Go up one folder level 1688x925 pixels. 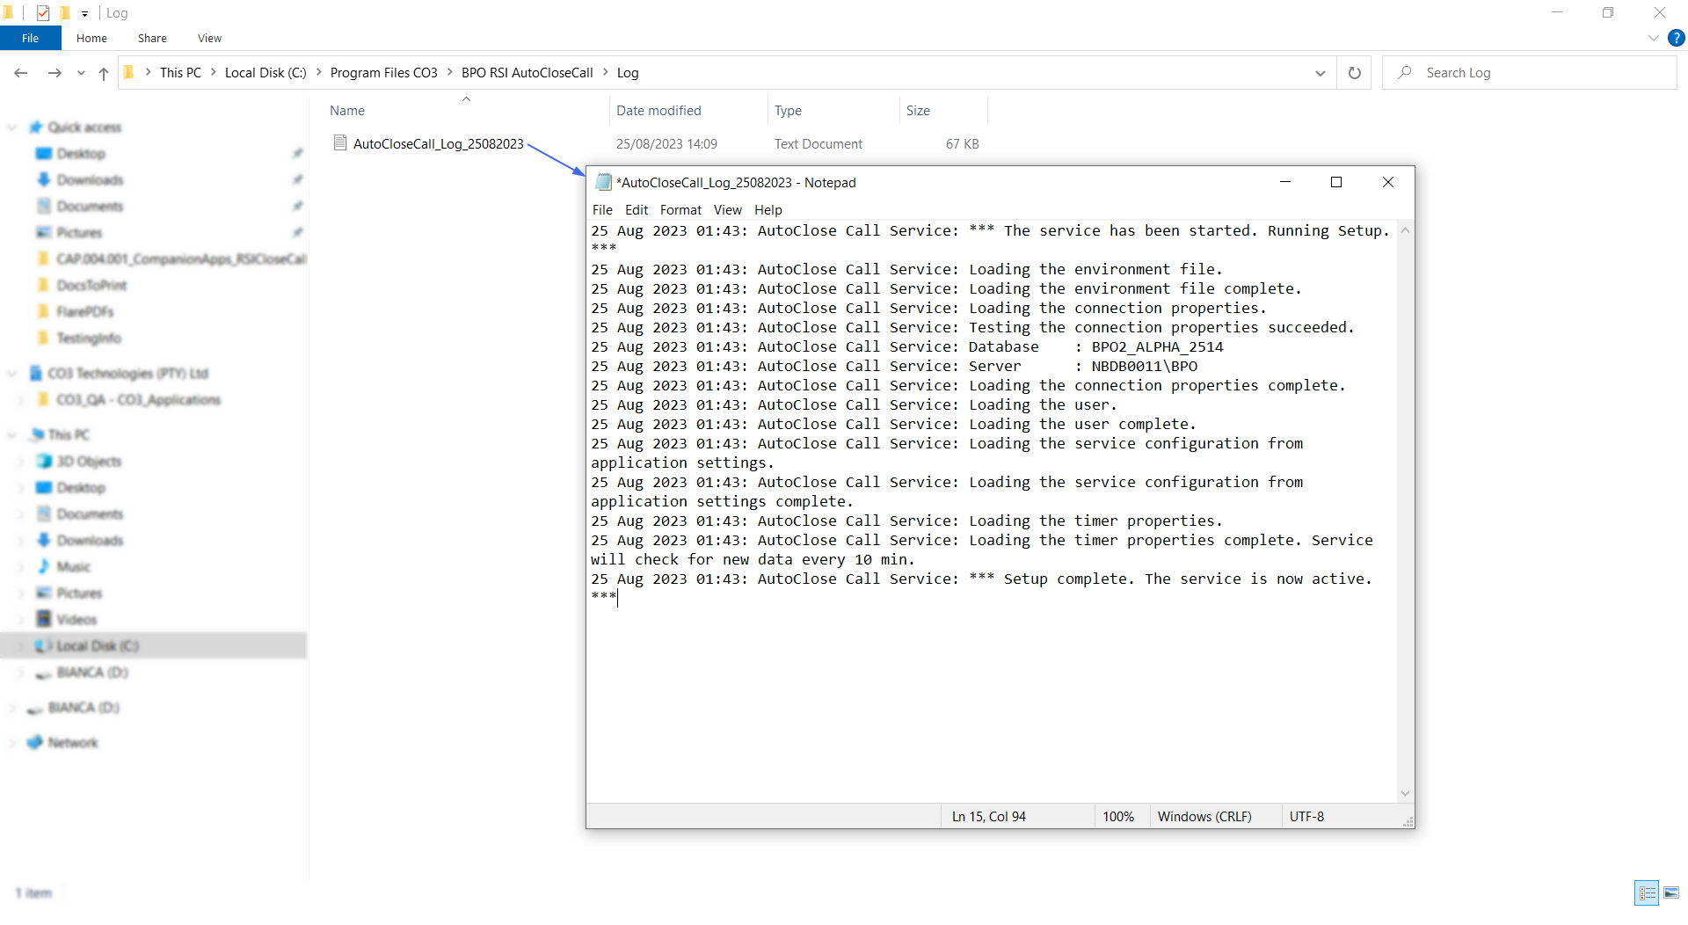click(x=104, y=73)
